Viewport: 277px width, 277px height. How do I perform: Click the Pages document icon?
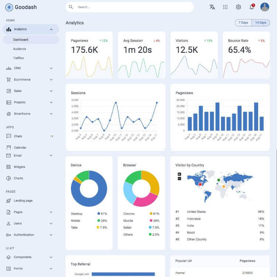pos(8,212)
